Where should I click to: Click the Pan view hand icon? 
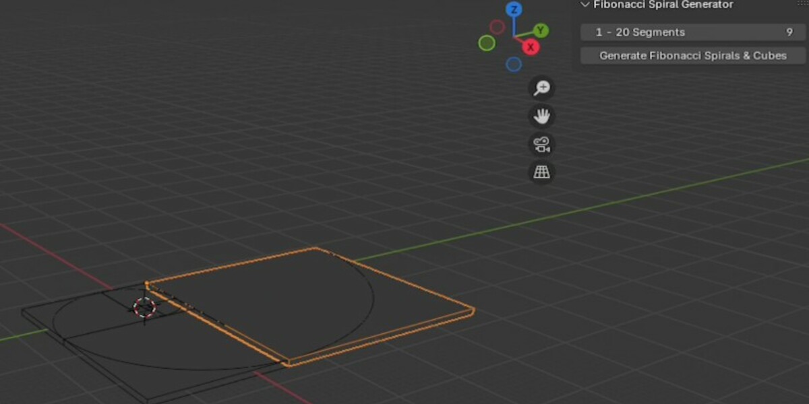pyautogui.click(x=541, y=116)
